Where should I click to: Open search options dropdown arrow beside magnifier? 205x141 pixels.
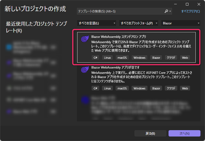point(170,11)
